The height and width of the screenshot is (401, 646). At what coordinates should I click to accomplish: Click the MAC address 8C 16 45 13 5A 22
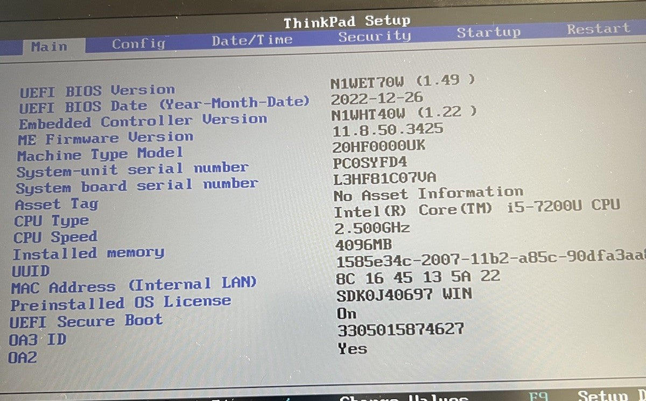[418, 277]
